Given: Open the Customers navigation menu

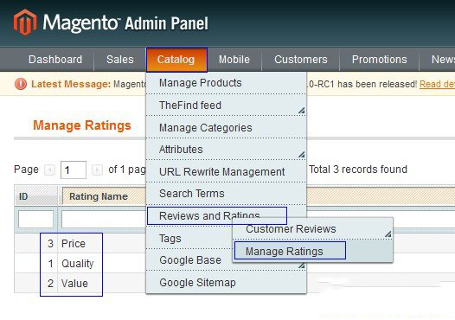Looking at the screenshot, I should tap(301, 60).
